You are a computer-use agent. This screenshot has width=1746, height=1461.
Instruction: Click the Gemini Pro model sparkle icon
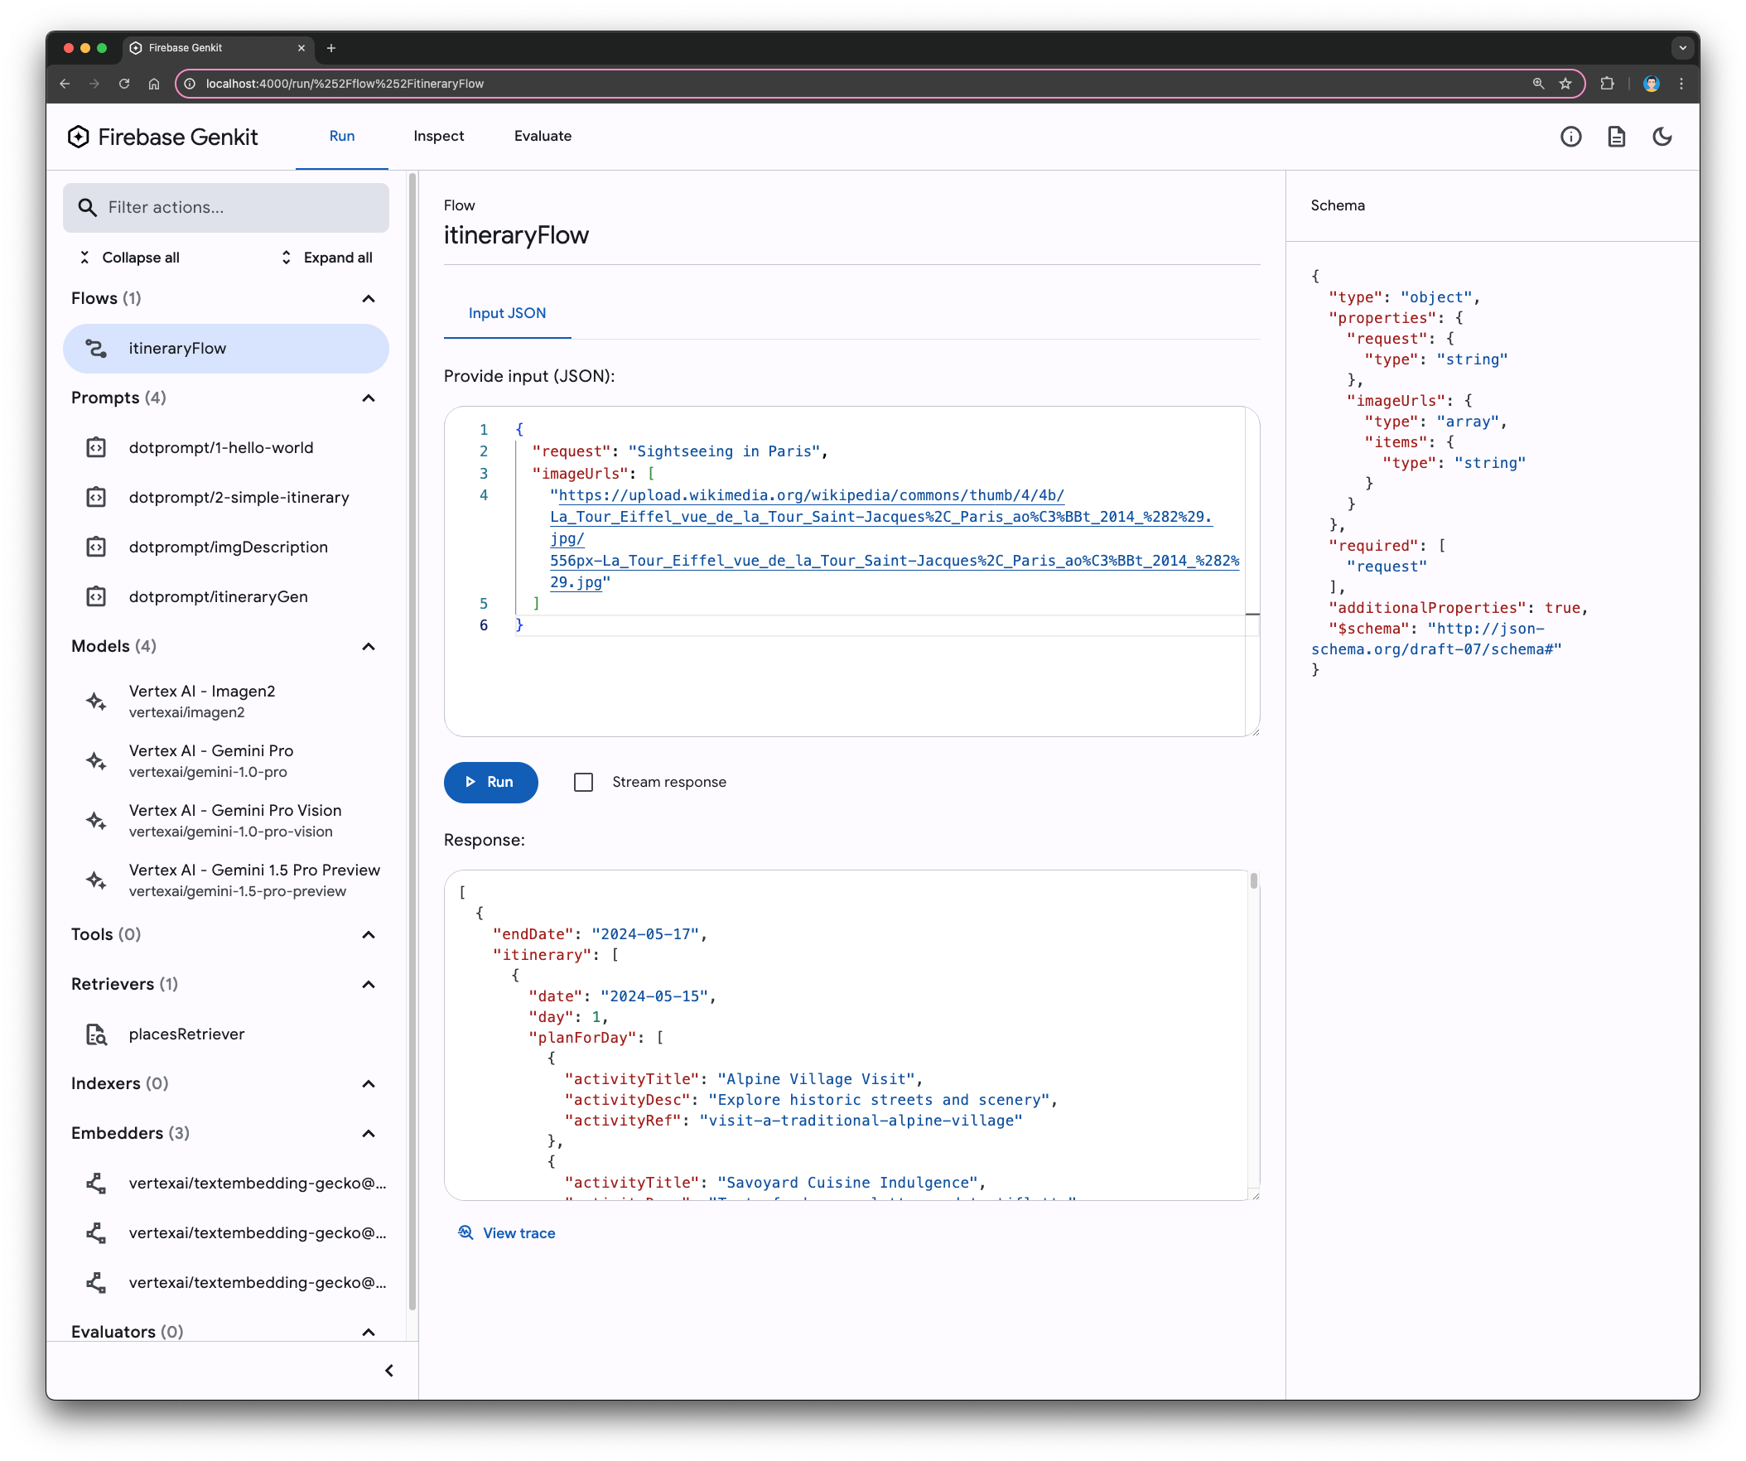click(96, 761)
